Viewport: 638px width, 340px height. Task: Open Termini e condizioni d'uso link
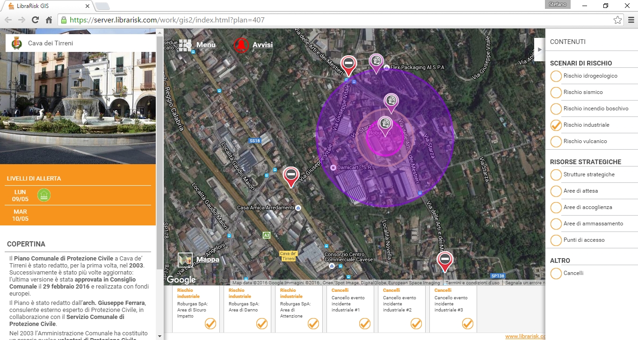472,282
